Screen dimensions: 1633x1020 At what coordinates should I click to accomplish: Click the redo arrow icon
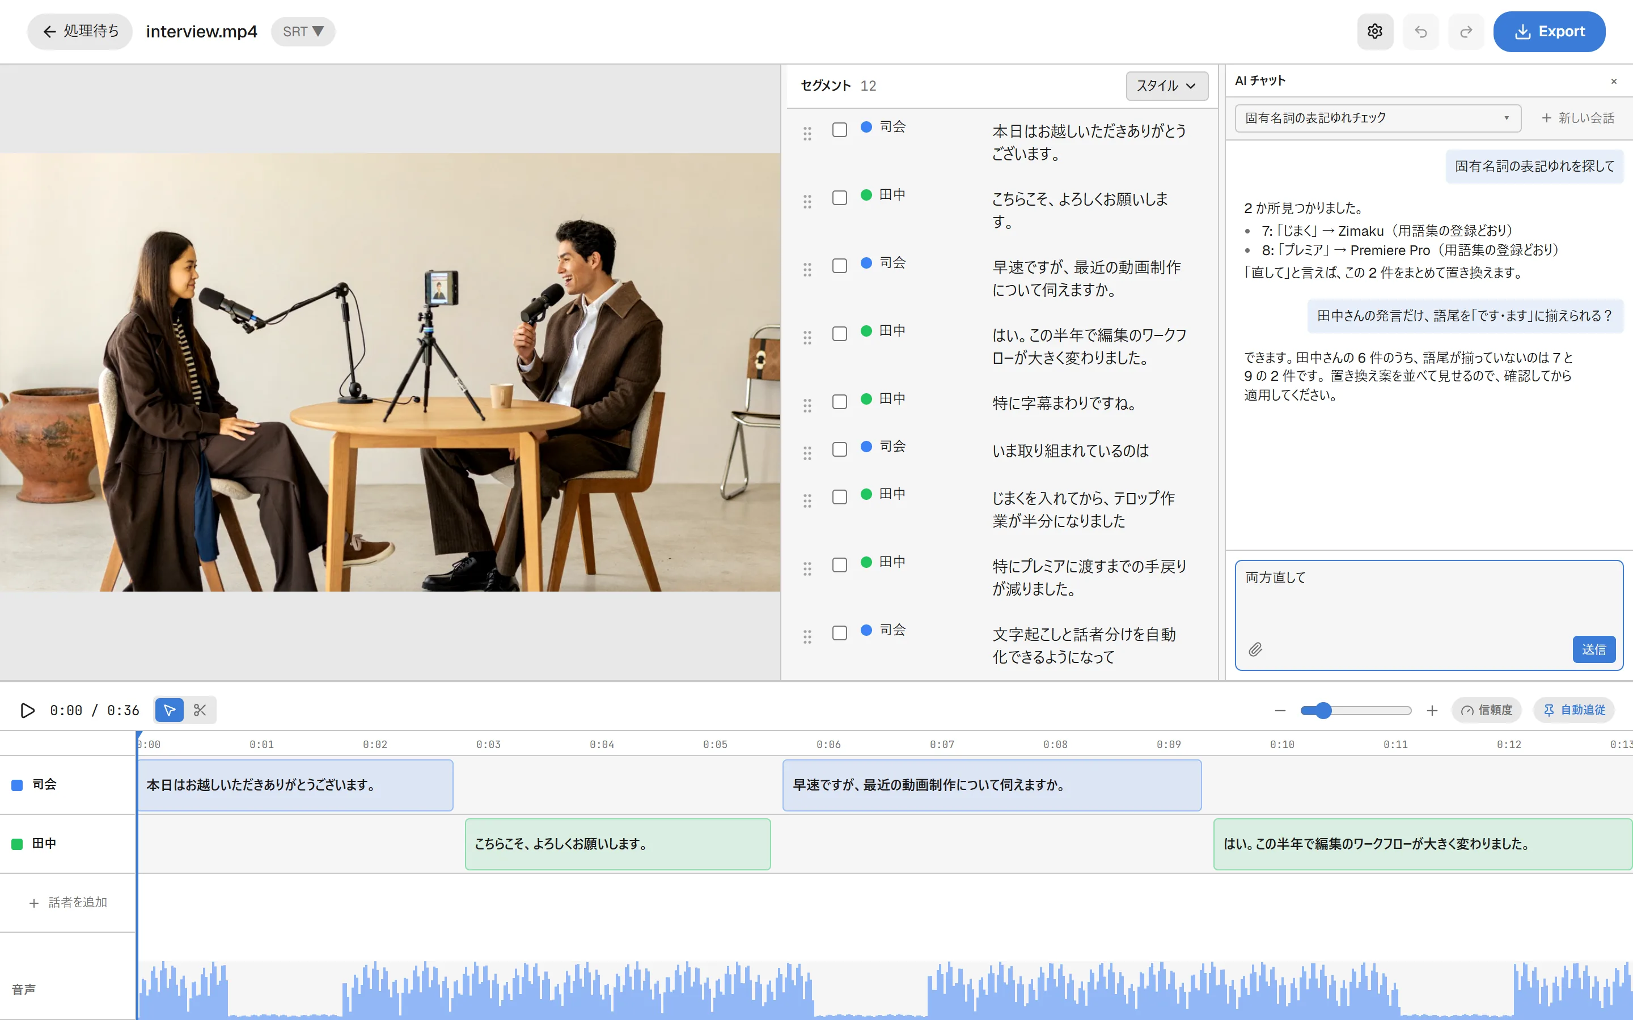1466,32
